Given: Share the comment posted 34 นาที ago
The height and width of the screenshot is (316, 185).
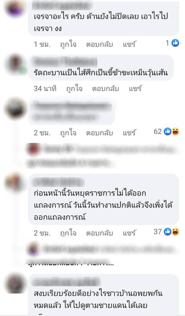Looking at the screenshot, I should [x=135, y=88].
